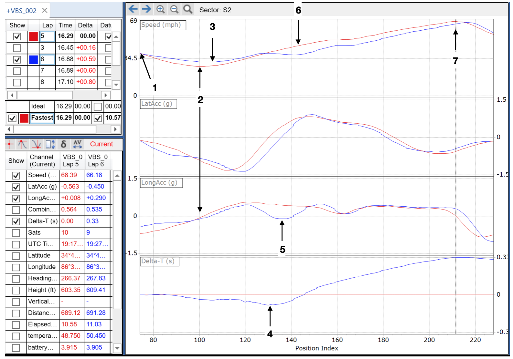Click the back arrow in chart toolbar

point(133,9)
